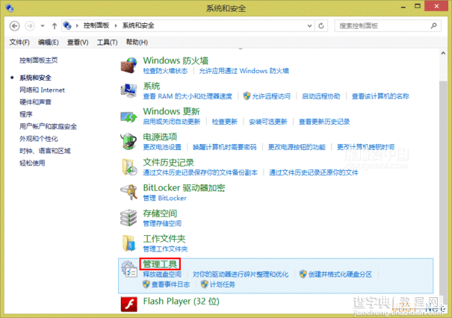Screen dimensions: 452x318
Task: Go back with the back arrow
Action: (14, 26)
